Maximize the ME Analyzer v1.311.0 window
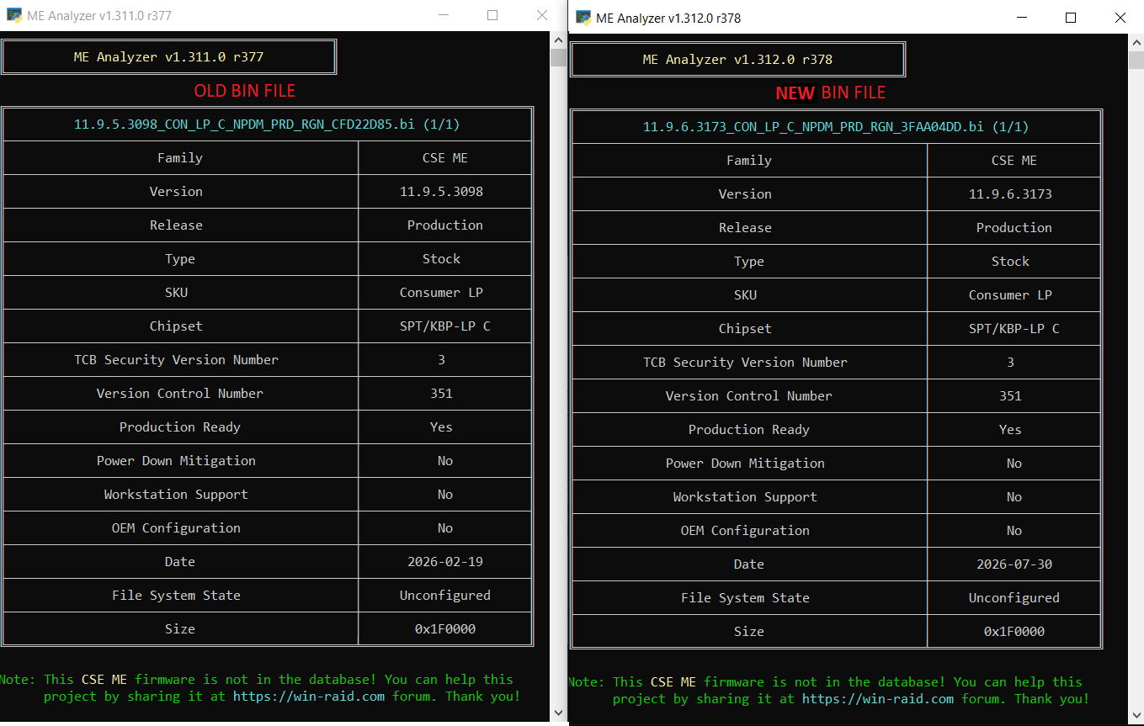This screenshot has height=726, width=1144. tap(492, 15)
